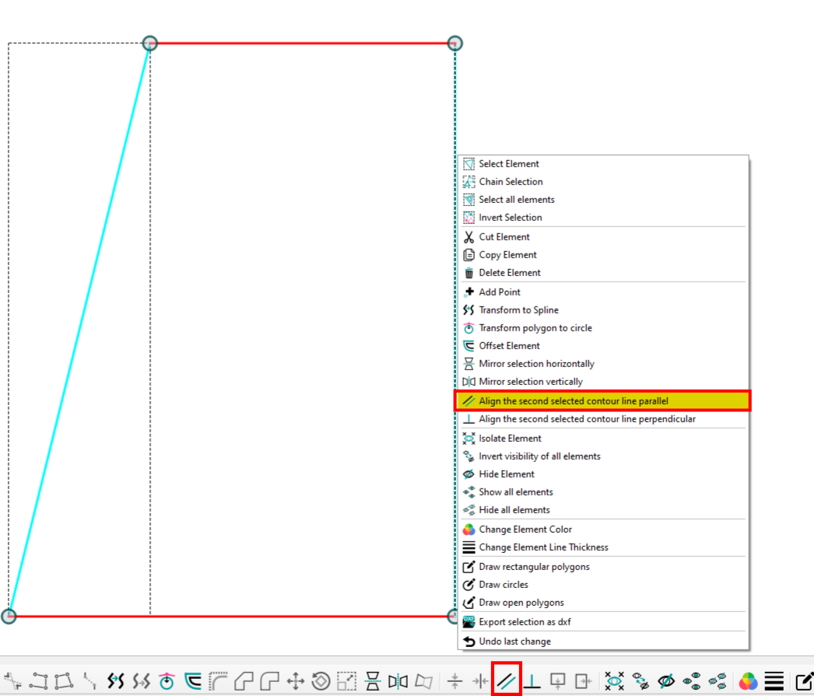This screenshot has height=696, width=814.
Task: Click the line thickness icon in the toolbar
Action: (x=774, y=681)
